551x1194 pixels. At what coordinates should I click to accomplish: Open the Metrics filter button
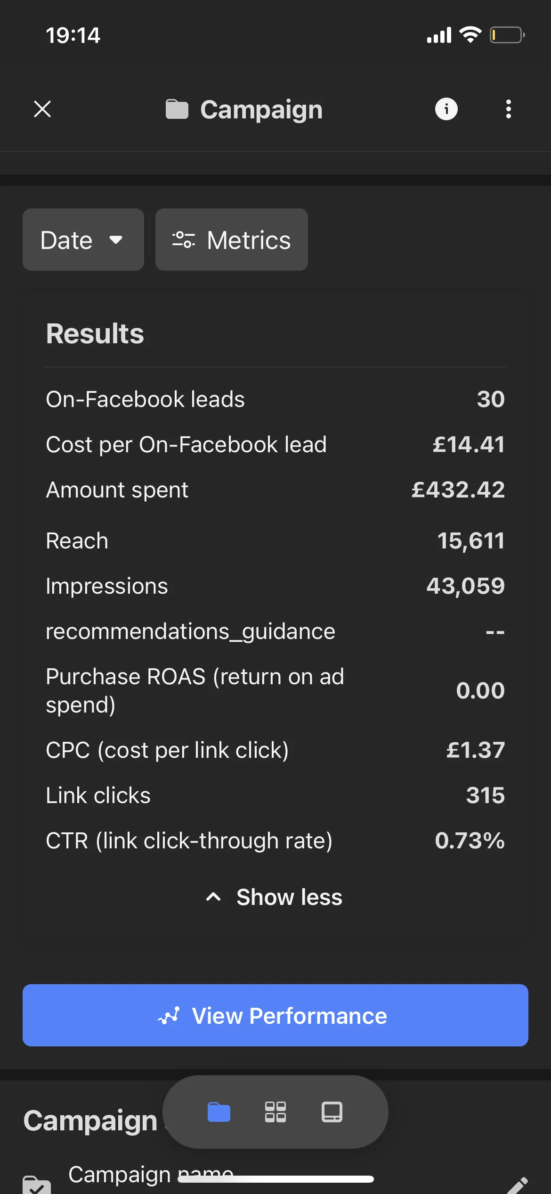tap(232, 240)
